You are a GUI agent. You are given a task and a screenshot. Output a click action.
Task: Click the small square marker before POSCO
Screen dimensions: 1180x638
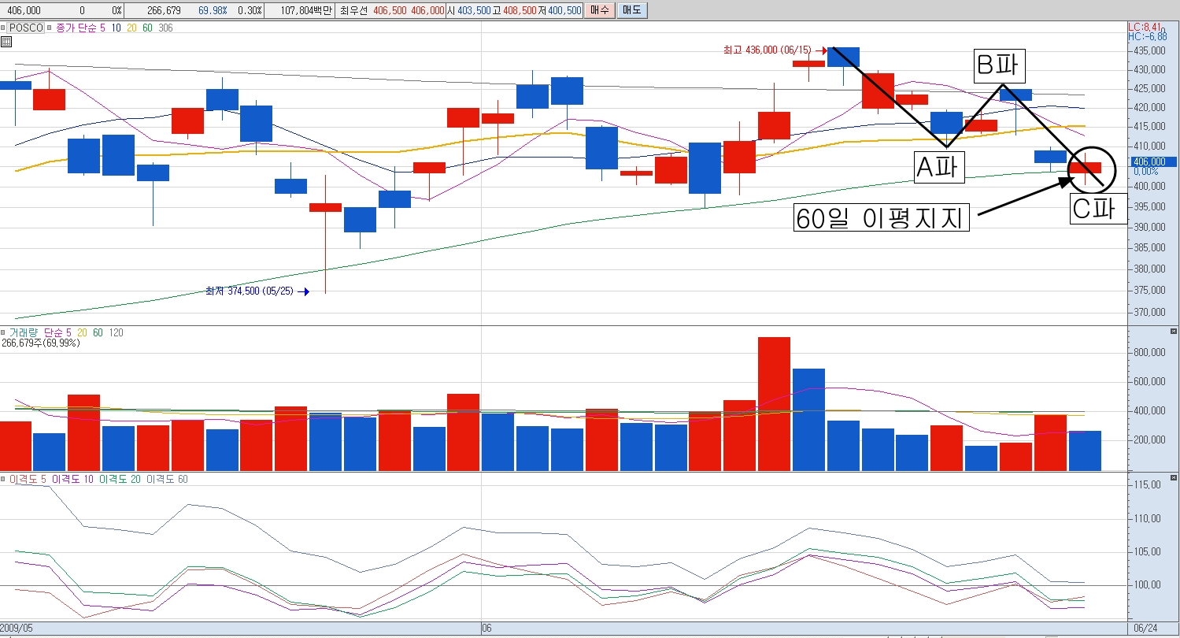pyautogui.click(x=4, y=28)
